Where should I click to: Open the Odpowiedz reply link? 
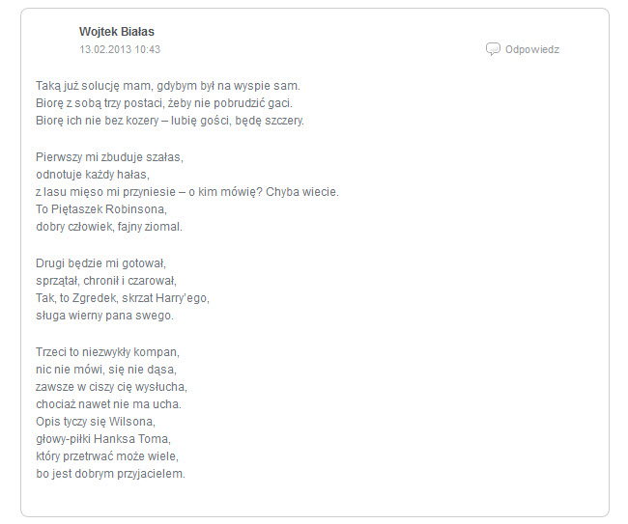click(532, 49)
